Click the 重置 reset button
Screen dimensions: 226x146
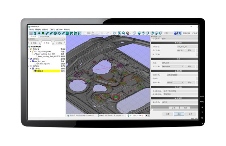(x=168, y=114)
